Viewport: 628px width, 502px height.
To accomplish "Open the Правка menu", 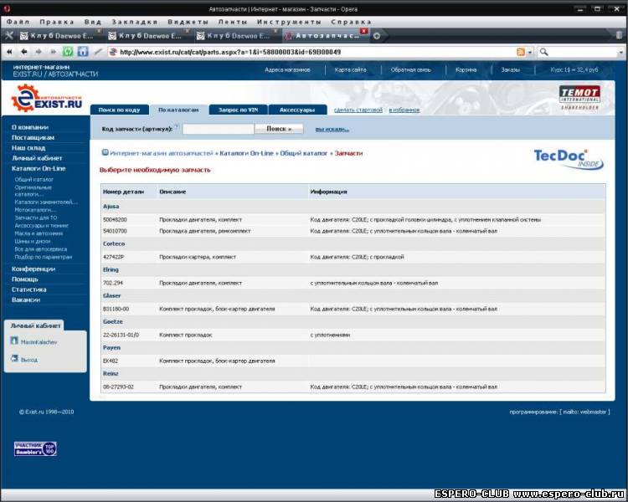I will click(x=56, y=22).
